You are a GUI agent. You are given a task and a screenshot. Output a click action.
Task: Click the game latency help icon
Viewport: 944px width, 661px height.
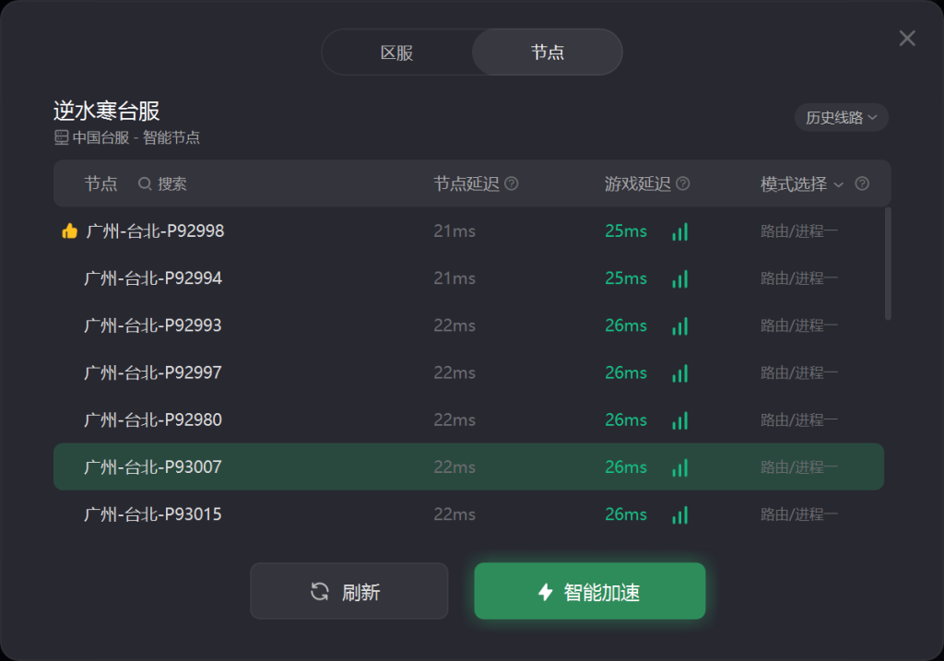(x=683, y=183)
